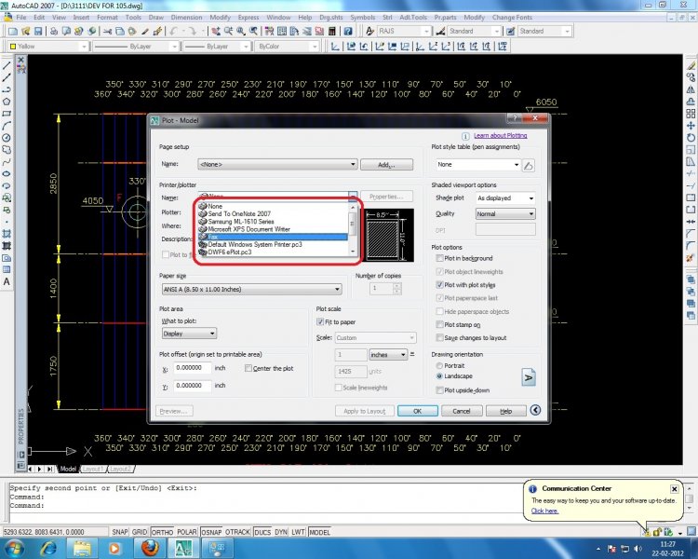
Task: Open the Communication Center Click here link
Action: [x=544, y=511]
